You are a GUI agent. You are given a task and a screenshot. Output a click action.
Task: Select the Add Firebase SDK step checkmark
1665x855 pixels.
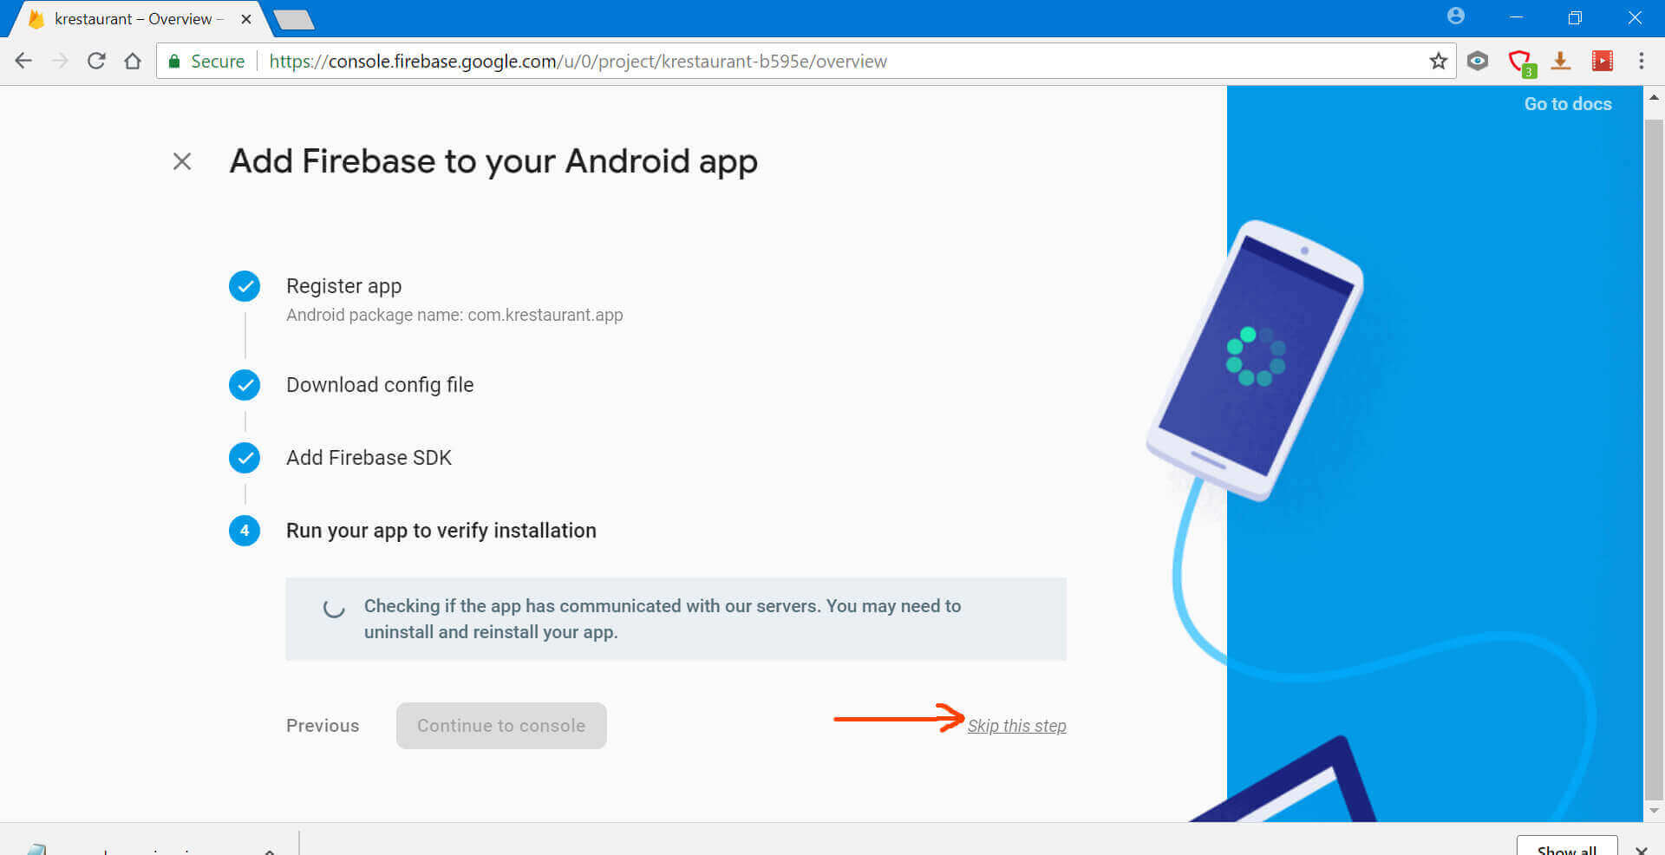(x=245, y=458)
